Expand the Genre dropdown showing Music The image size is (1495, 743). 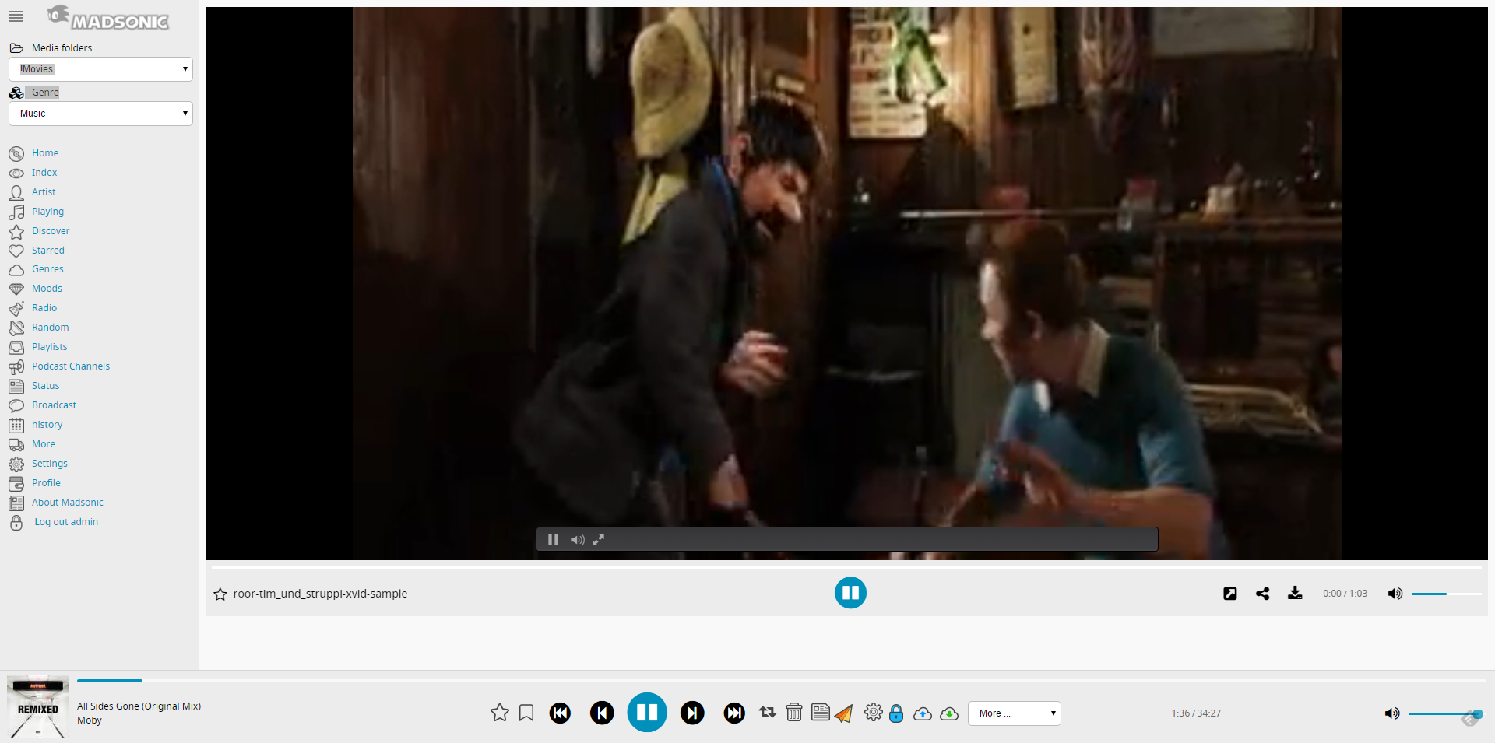pyautogui.click(x=100, y=114)
